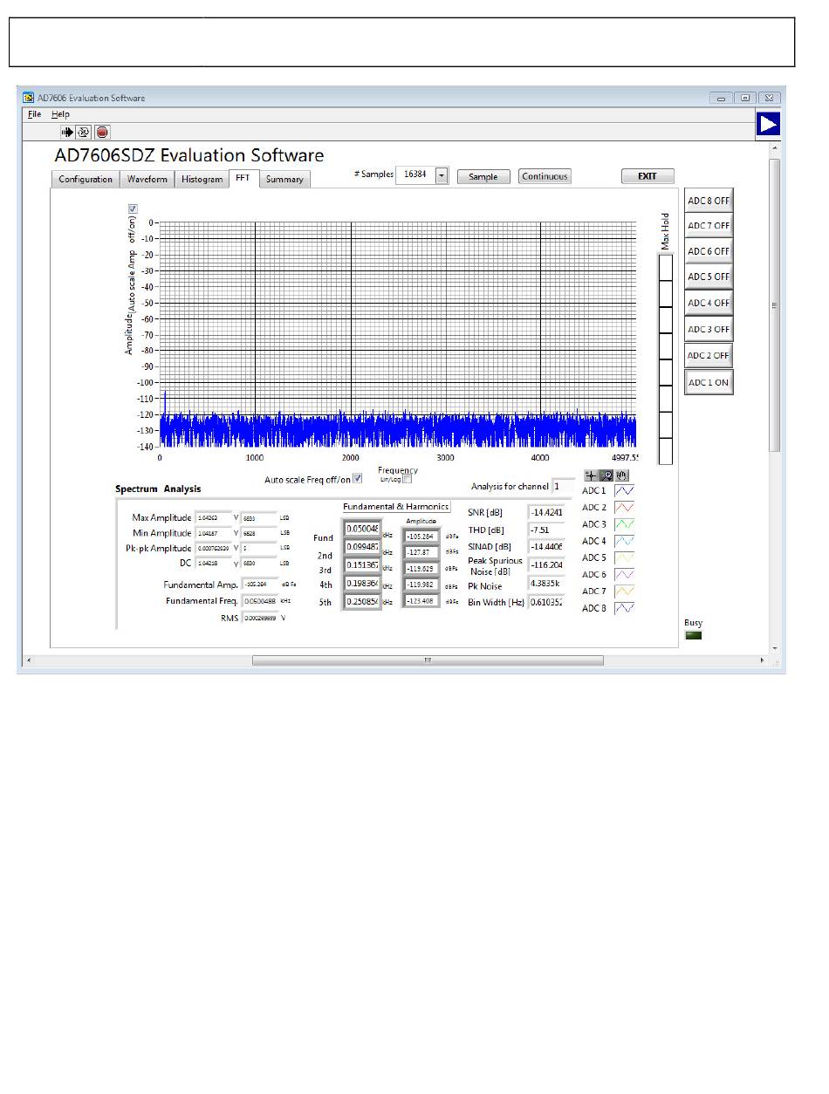Click the AD7606 window title bar icon

pyautogui.click(x=29, y=98)
